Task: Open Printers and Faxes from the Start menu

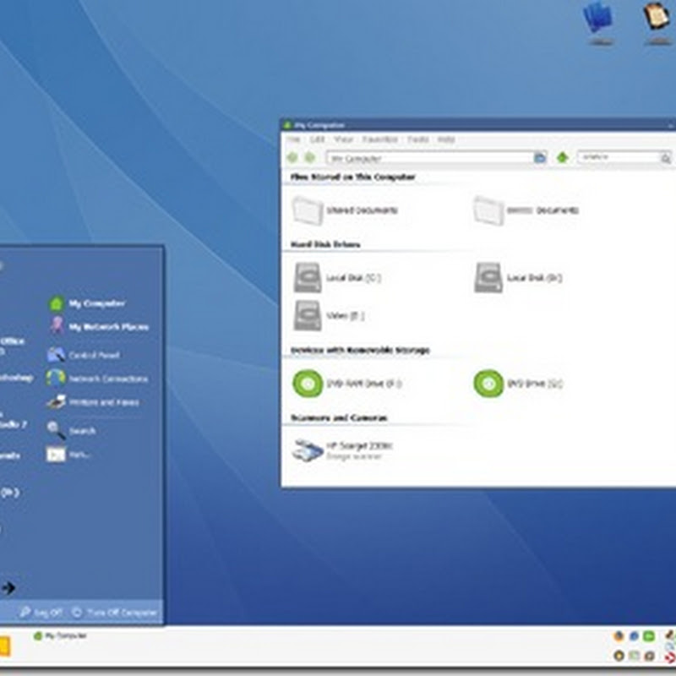Action: 93,402
